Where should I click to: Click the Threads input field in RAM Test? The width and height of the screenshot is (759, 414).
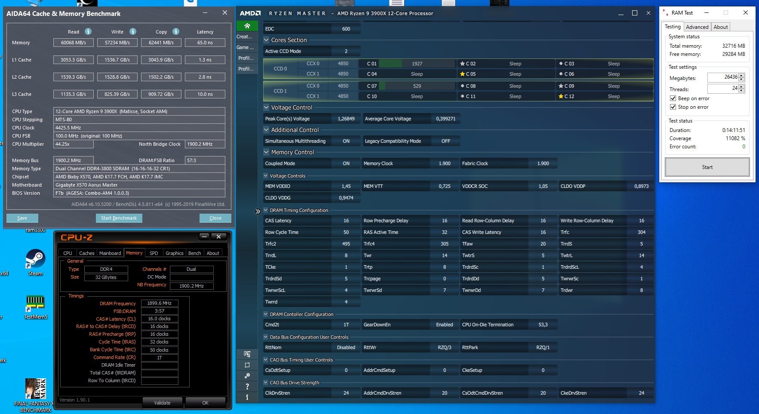(723, 89)
